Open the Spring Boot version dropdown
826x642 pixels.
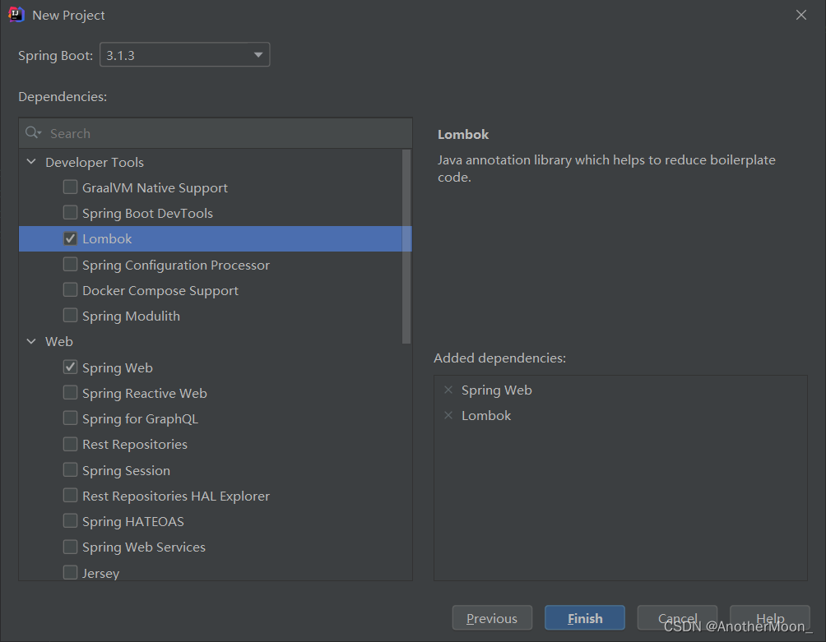pos(258,54)
